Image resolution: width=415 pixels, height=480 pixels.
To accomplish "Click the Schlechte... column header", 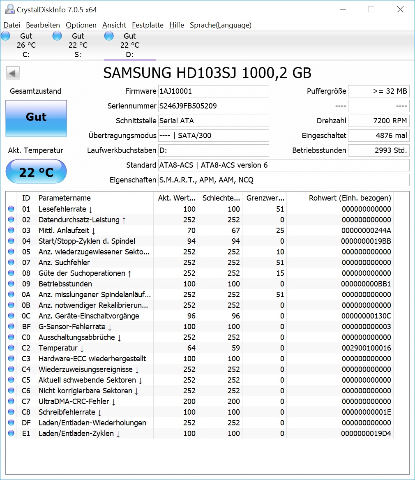I will pos(220,198).
